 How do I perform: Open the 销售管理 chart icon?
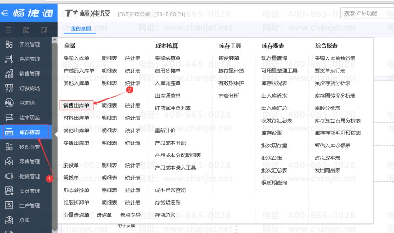tap(9, 74)
